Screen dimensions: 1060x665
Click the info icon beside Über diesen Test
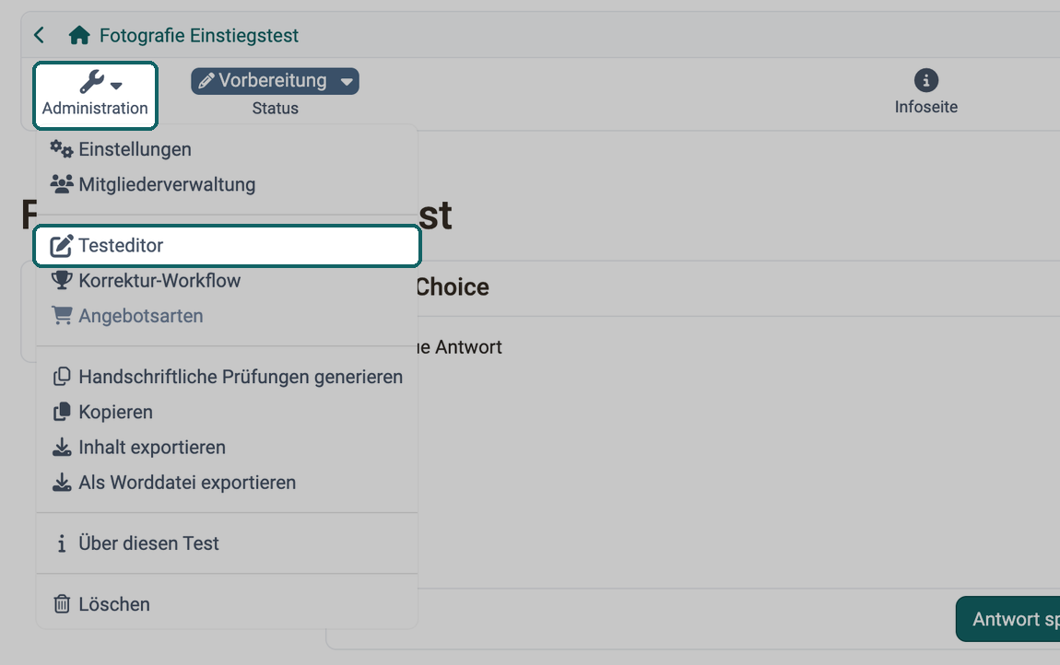coord(62,543)
